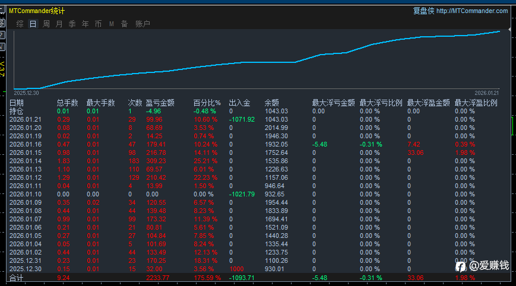The height and width of the screenshot is (286, 516).
Task: Switch to the 季 quarterly tab
Action: 72,24
